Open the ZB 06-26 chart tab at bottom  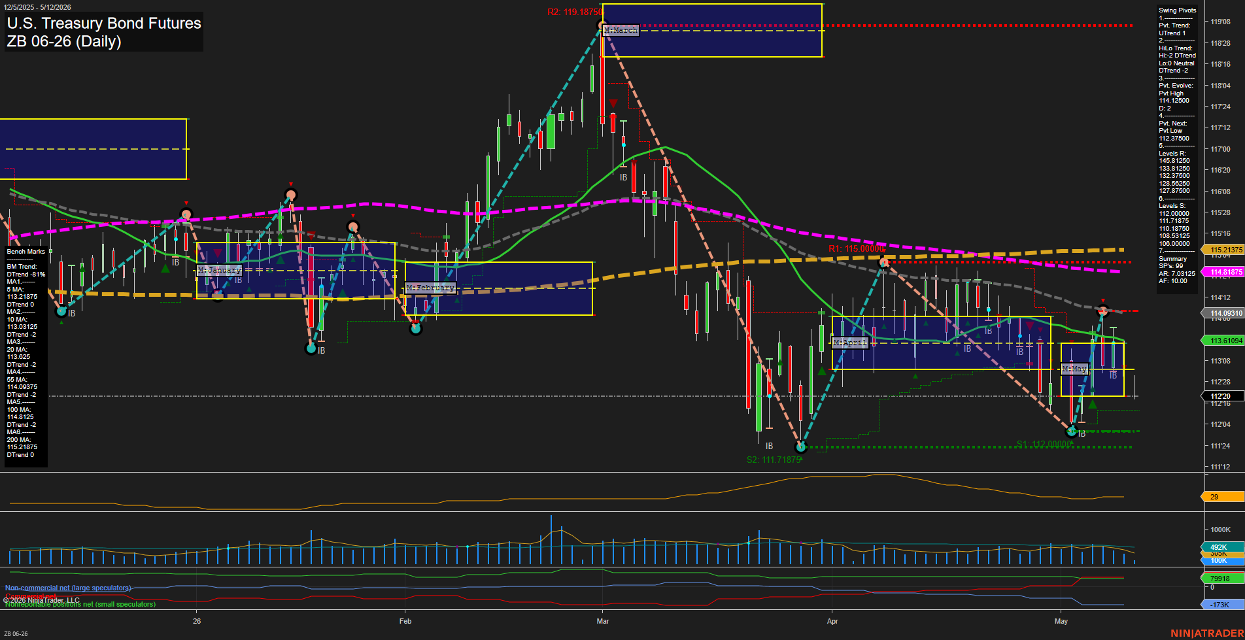tap(16, 634)
